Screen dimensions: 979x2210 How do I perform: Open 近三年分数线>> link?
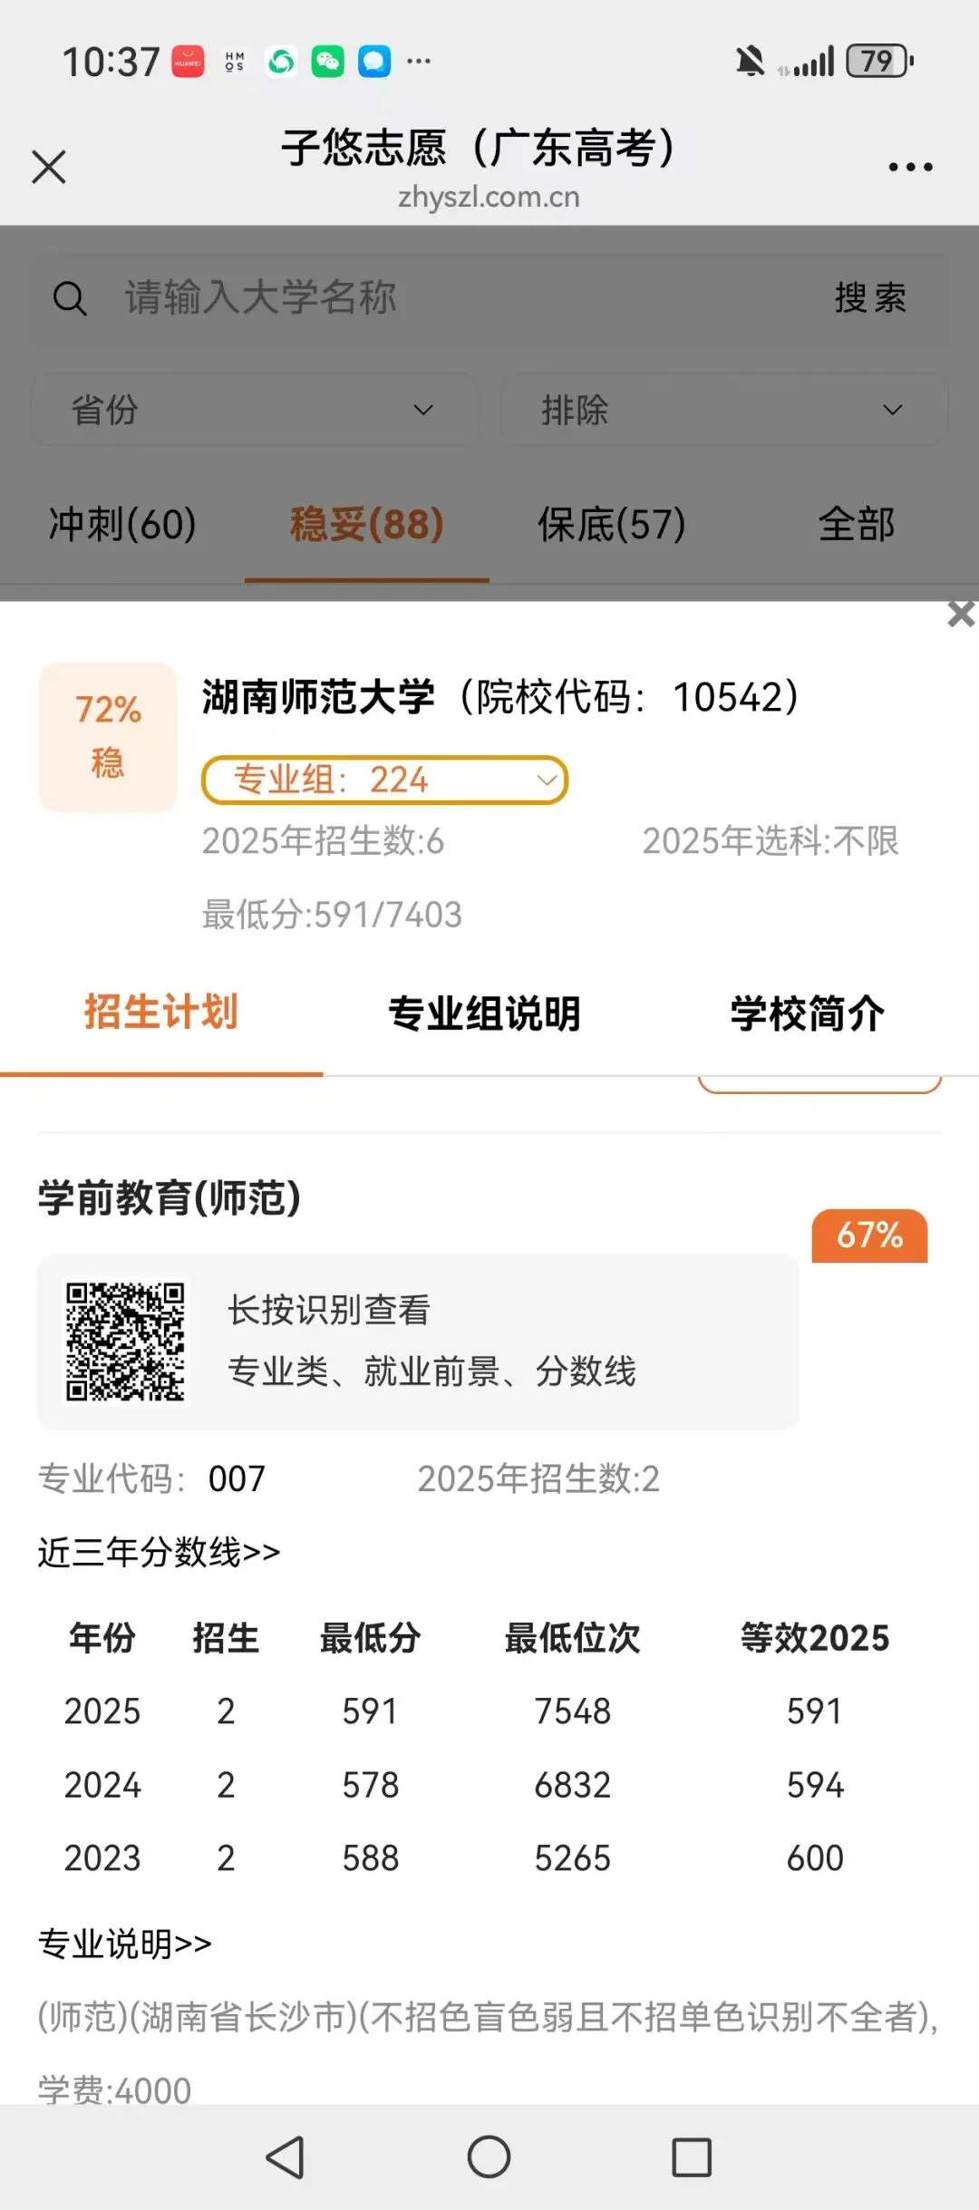(x=159, y=1552)
